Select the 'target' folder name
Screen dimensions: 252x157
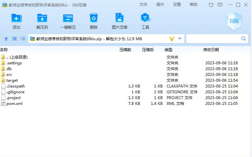[x=12, y=80]
